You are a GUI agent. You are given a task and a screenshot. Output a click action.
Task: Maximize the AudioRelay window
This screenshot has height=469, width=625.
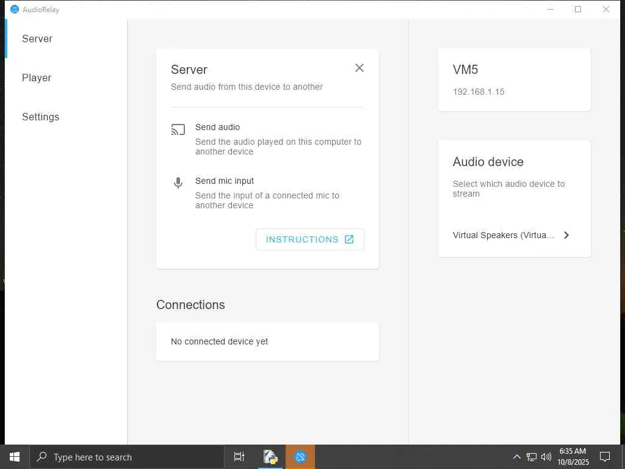tap(578, 9)
